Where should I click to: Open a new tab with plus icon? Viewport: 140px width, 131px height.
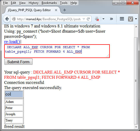coord(65,10)
